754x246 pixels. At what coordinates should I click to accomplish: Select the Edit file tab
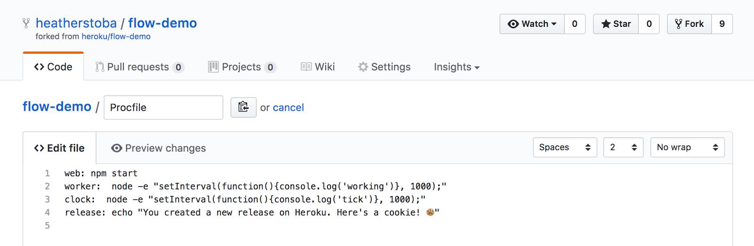(x=59, y=148)
